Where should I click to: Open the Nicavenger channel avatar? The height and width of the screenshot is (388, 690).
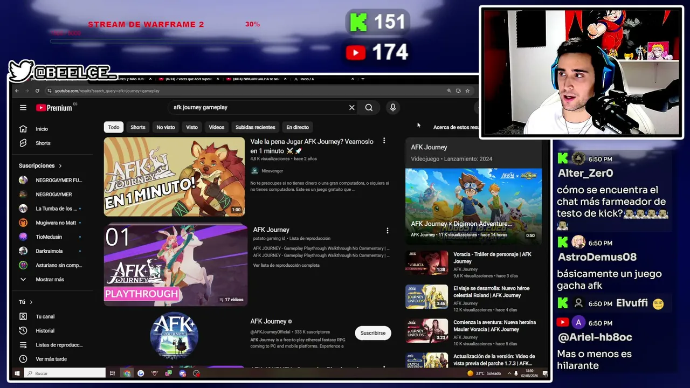254,170
